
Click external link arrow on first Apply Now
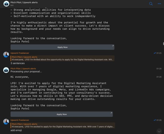[113, 46]
